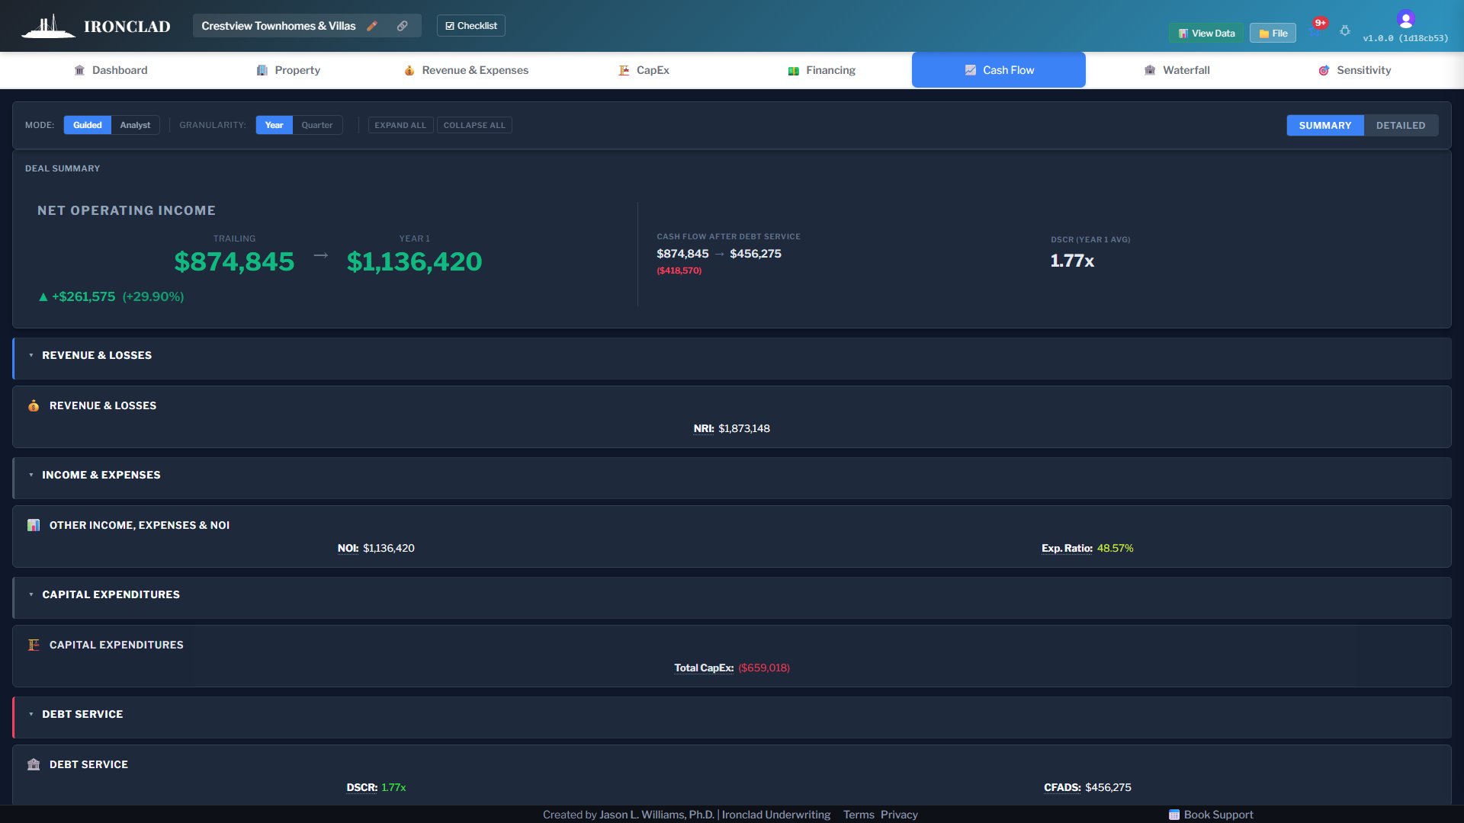Open the CapEx tab
Screen dimensions: 1464x823
pos(644,70)
